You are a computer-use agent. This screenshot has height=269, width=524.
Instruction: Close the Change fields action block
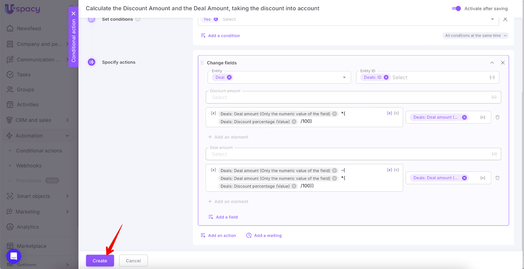coord(503,63)
